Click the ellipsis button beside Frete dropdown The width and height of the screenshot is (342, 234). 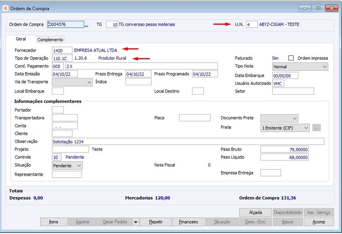316,128
